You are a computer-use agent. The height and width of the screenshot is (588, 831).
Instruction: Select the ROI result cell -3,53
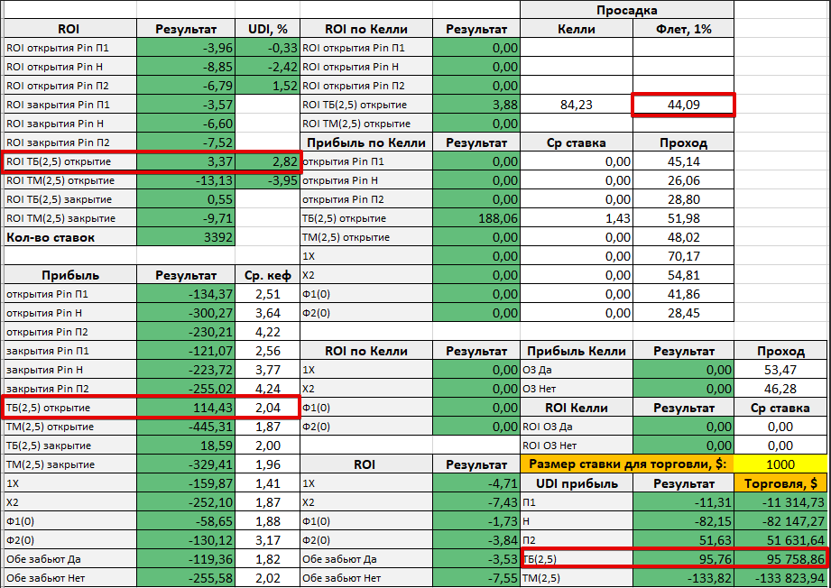[476, 559]
